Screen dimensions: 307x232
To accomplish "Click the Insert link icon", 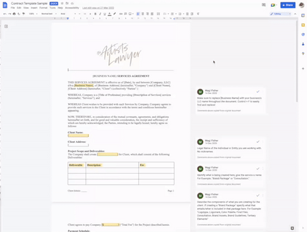I will [x=121, y=14].
